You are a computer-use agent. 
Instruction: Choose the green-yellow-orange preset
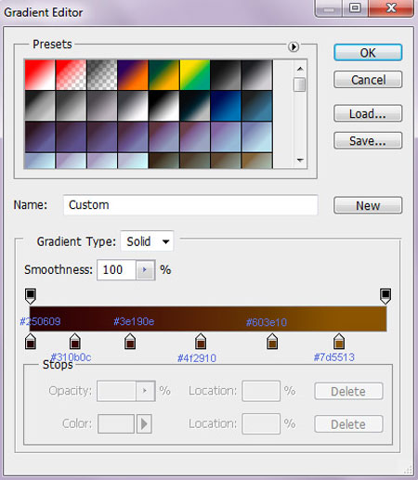(163, 75)
